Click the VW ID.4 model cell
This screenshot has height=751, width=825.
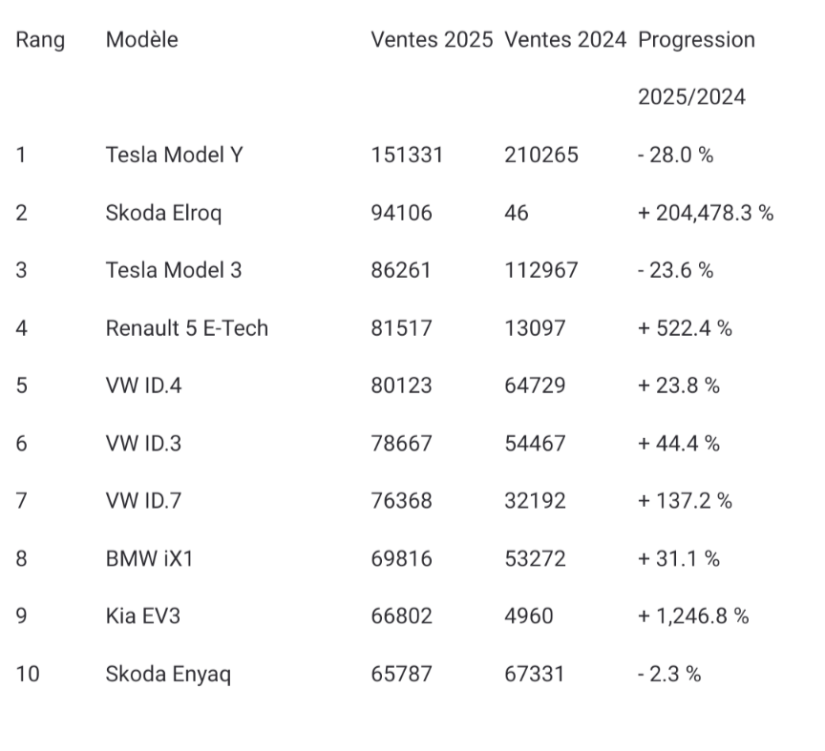[x=140, y=386]
